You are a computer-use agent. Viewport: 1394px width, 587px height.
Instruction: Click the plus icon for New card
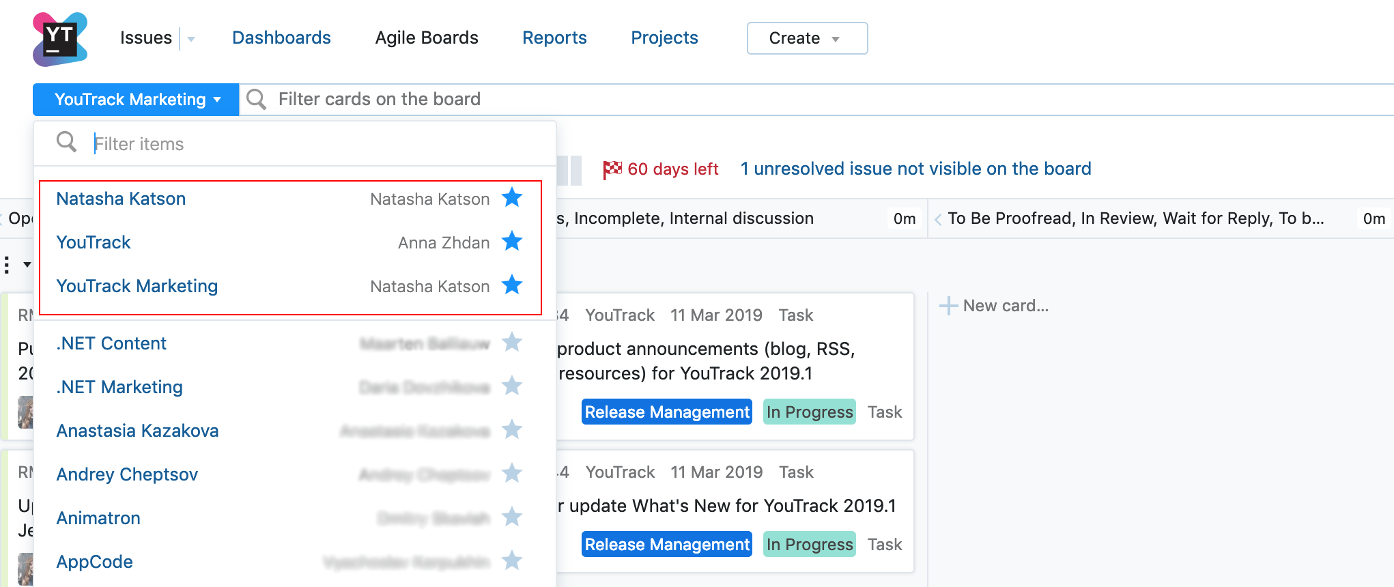tap(948, 306)
